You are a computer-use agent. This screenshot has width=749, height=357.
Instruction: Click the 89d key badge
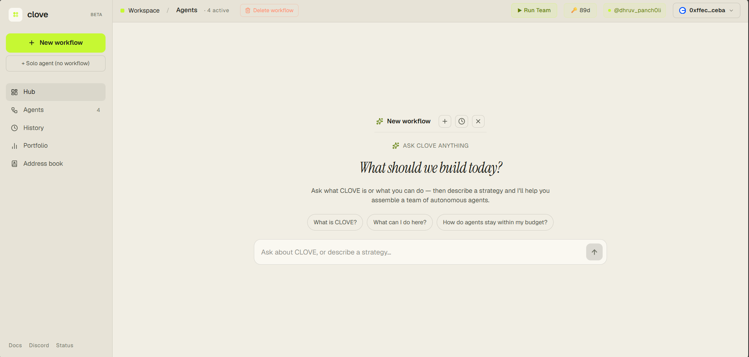[x=581, y=11]
